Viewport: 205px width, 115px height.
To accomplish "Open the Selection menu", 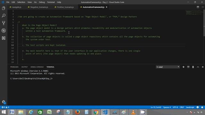I will coord(21,2).
